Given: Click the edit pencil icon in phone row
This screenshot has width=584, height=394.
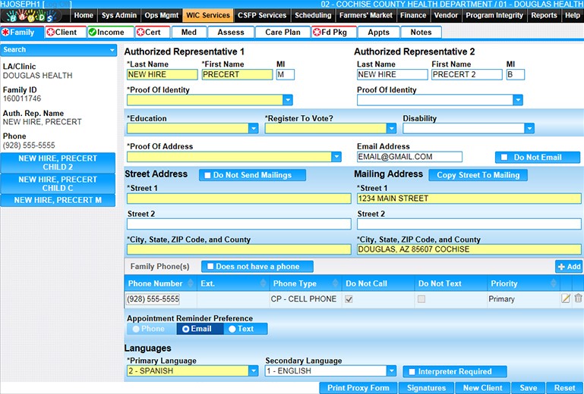Looking at the screenshot, I should tap(565, 299).
